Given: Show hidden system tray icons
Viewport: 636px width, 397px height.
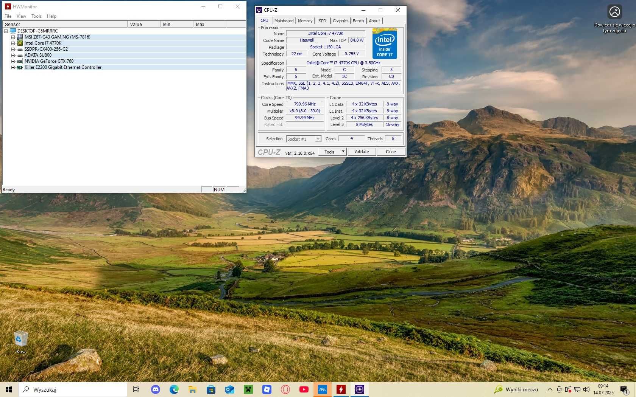Looking at the screenshot, I should (x=550, y=389).
